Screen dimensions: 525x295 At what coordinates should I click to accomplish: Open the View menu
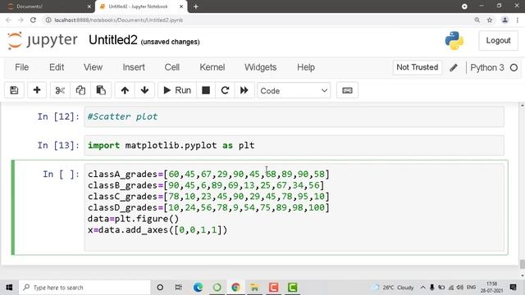point(93,67)
